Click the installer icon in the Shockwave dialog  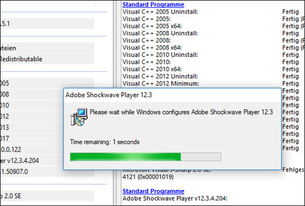pos(77,117)
